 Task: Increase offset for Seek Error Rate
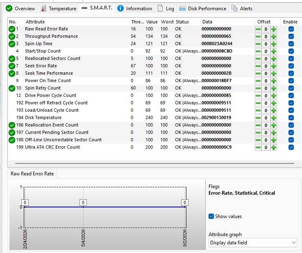[x=273, y=66]
